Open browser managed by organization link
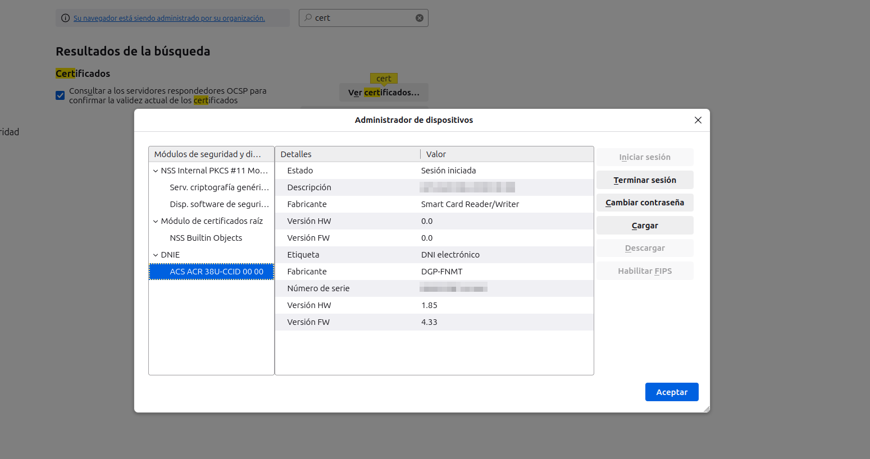The width and height of the screenshot is (870, 459). pos(169,18)
